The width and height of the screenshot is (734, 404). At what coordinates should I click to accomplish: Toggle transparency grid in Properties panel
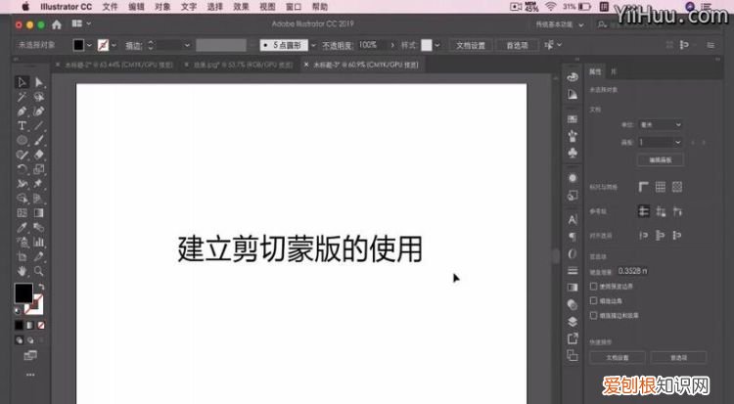(x=677, y=187)
